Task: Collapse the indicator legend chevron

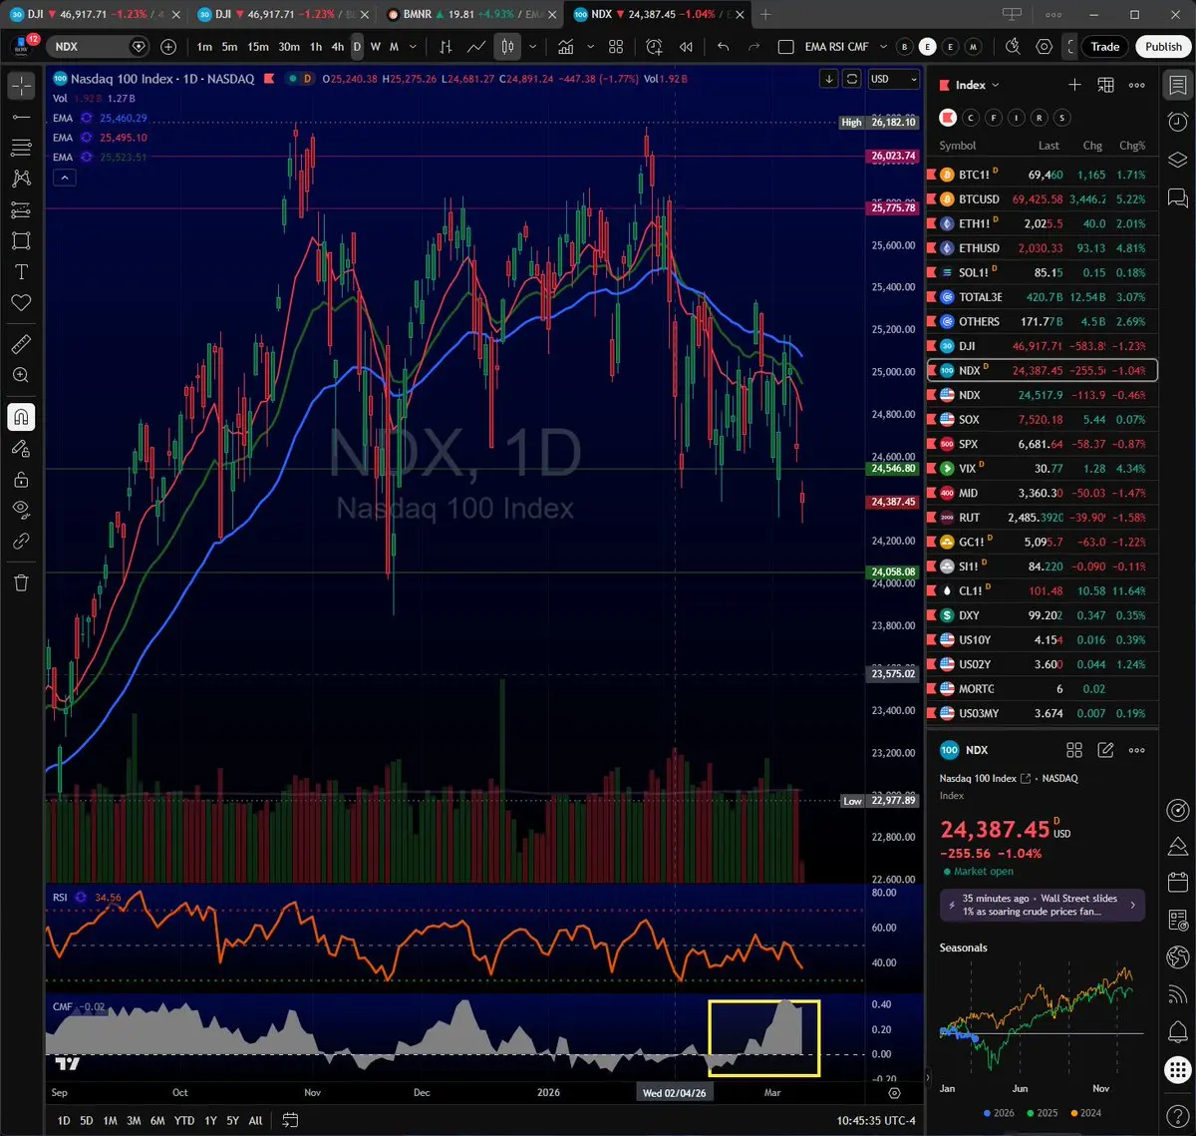Action: [x=64, y=178]
